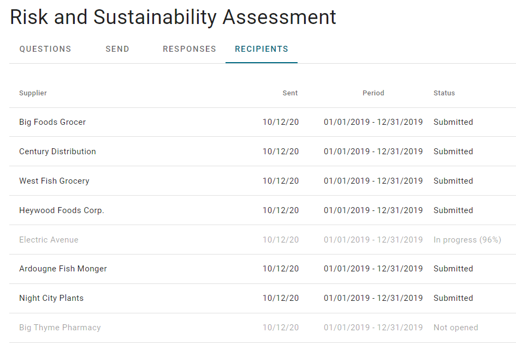This screenshot has width=516, height=345.
Task: Click the In progress (96%) status
Action: (x=467, y=240)
